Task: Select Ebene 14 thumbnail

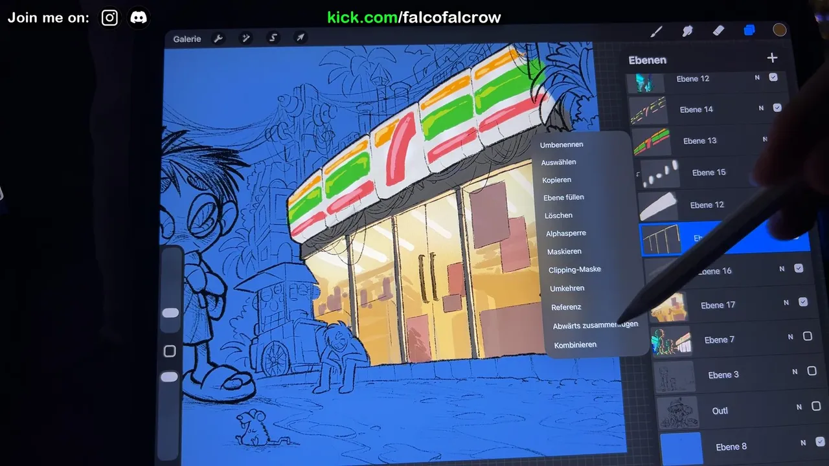Action: point(648,109)
